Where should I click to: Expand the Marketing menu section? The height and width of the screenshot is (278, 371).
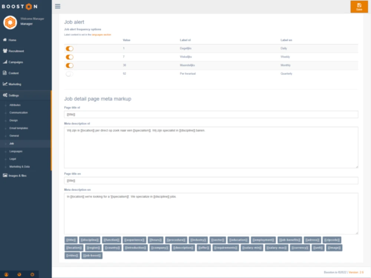point(14,84)
